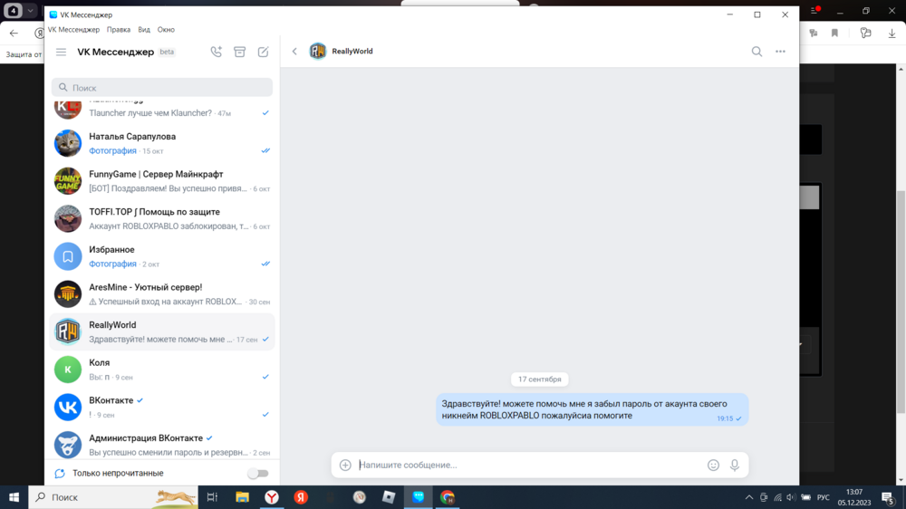This screenshot has height=509, width=906.
Task: Toggle Только непрочитанные switch
Action: [x=257, y=473]
